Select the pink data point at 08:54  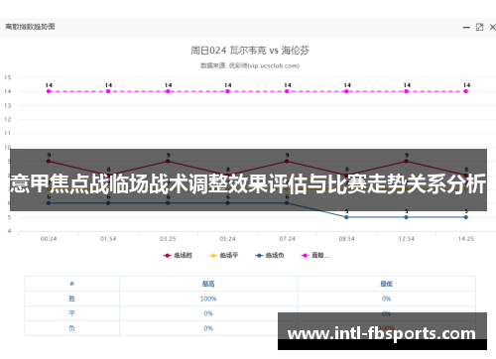346,91
